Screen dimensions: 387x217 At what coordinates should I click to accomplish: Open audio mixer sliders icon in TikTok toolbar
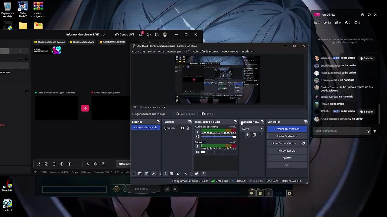88,164
